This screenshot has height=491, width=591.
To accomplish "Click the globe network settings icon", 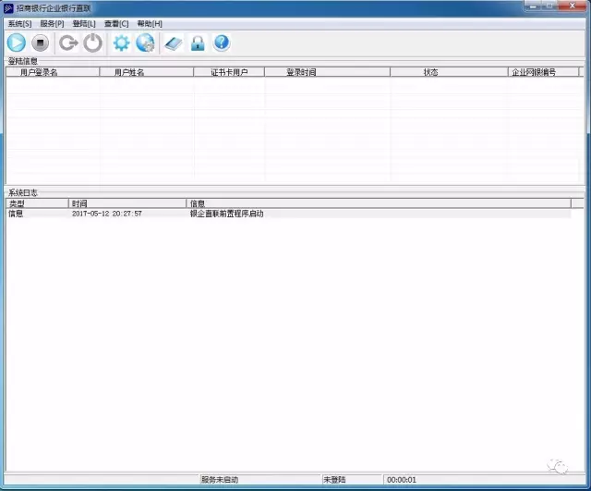I will pos(145,43).
